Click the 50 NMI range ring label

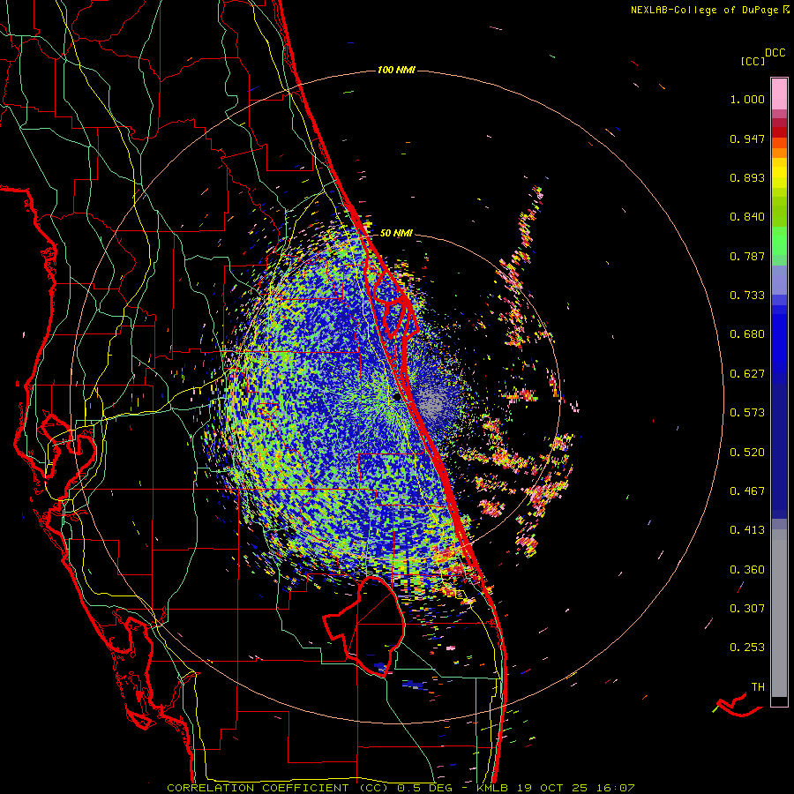click(396, 233)
